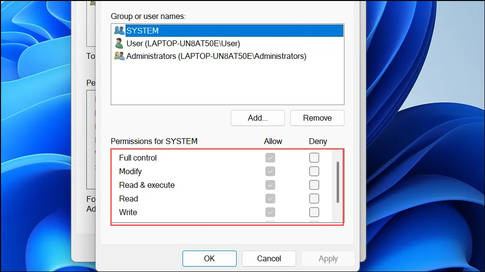Check Deny for Write permission
This screenshot has width=485, height=272.
(x=314, y=212)
